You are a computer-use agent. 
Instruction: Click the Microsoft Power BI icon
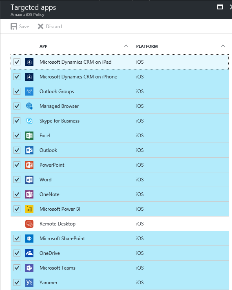[x=29, y=209]
